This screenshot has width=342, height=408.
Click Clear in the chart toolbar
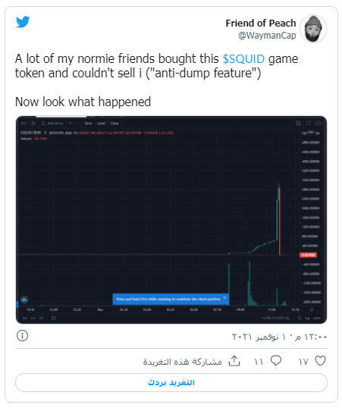tap(115, 123)
